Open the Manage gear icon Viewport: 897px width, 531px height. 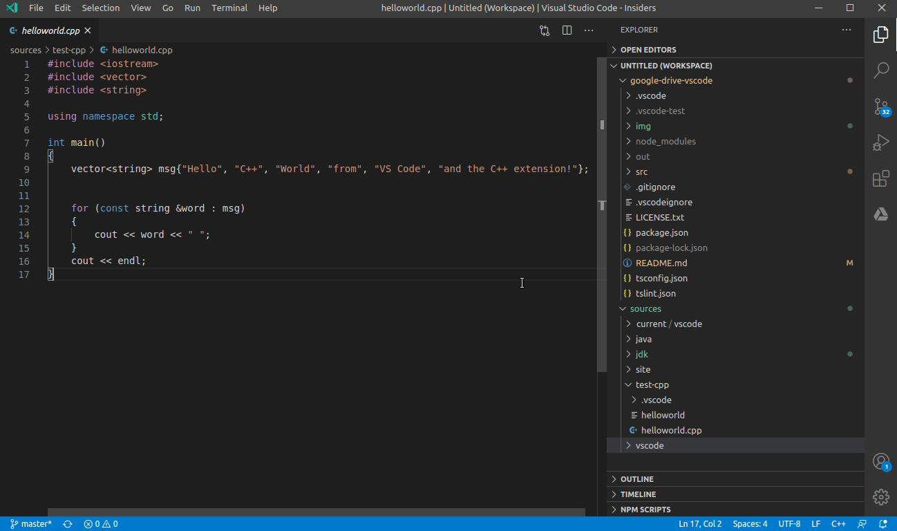tap(880, 496)
